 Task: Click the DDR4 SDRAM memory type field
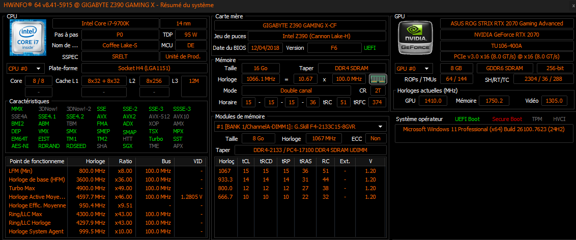[352, 68]
